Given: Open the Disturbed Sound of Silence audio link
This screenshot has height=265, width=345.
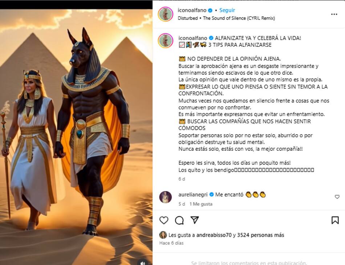Looking at the screenshot, I should click(x=226, y=18).
